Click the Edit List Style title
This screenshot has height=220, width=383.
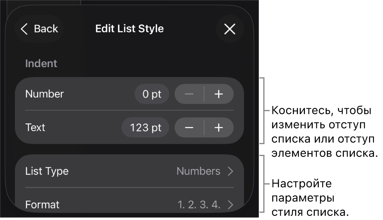tap(129, 29)
